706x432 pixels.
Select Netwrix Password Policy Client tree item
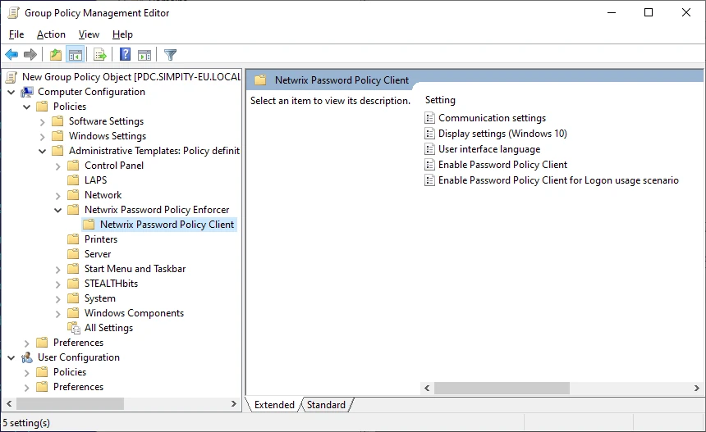(x=167, y=225)
